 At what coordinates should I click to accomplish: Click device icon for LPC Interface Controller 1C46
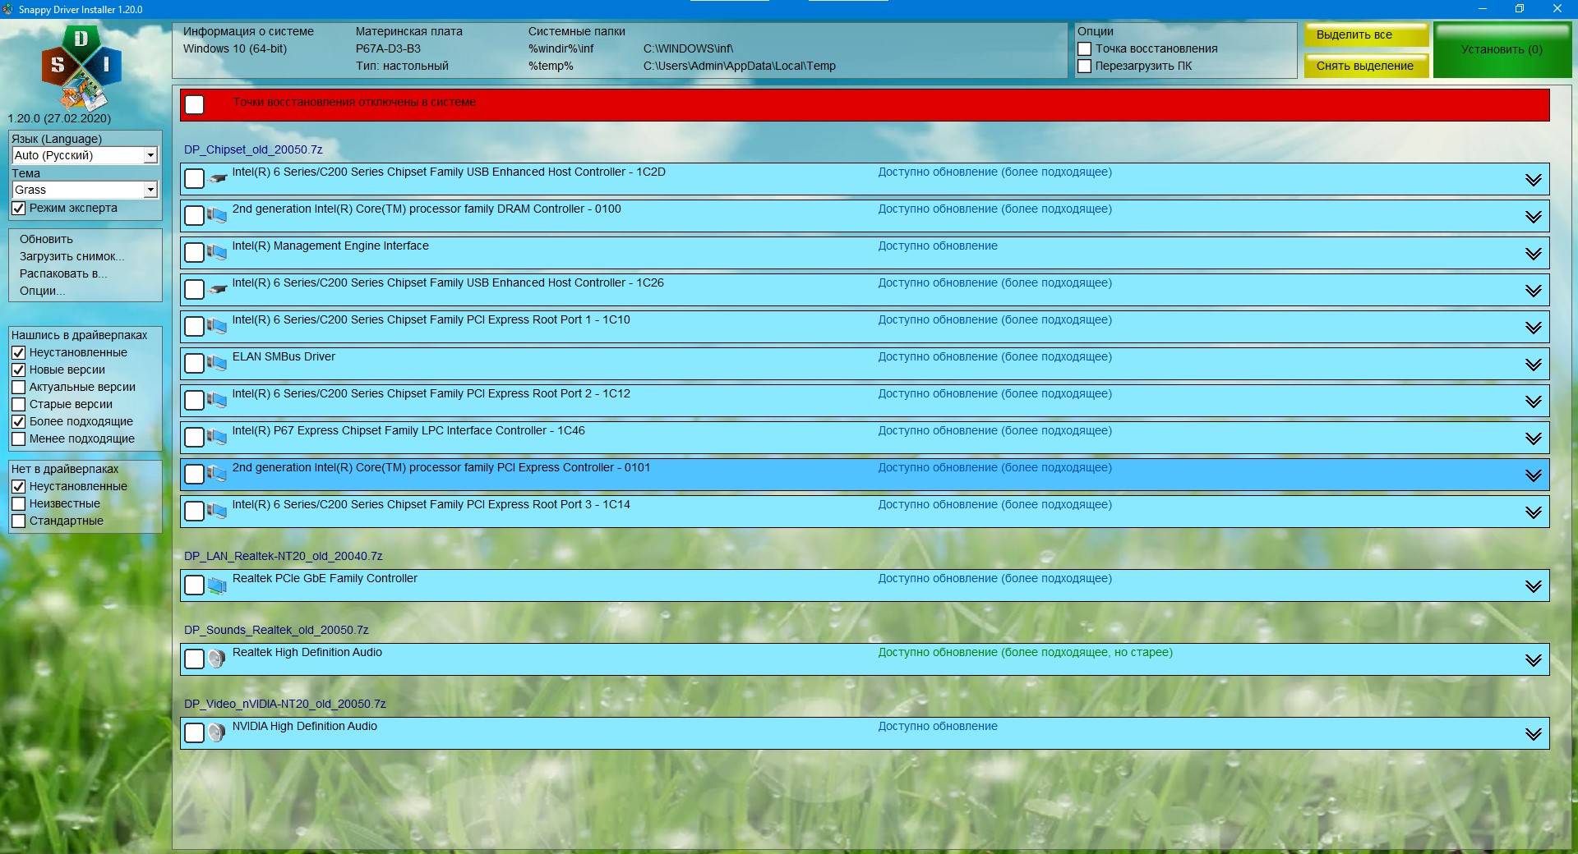click(217, 437)
